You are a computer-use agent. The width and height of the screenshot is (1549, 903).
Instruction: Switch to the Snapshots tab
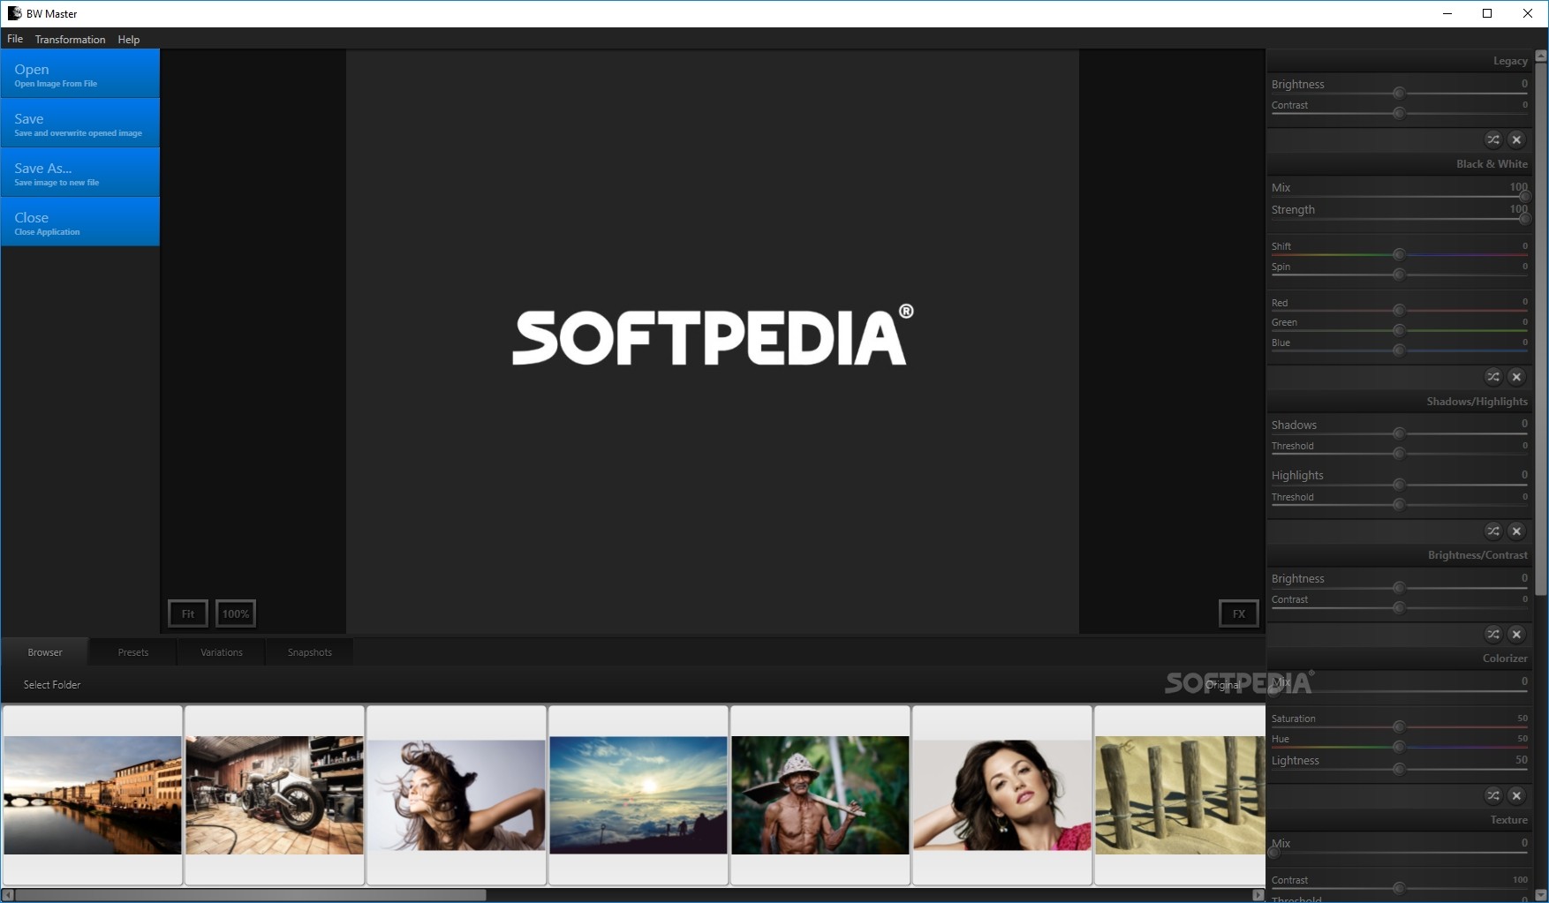(310, 652)
